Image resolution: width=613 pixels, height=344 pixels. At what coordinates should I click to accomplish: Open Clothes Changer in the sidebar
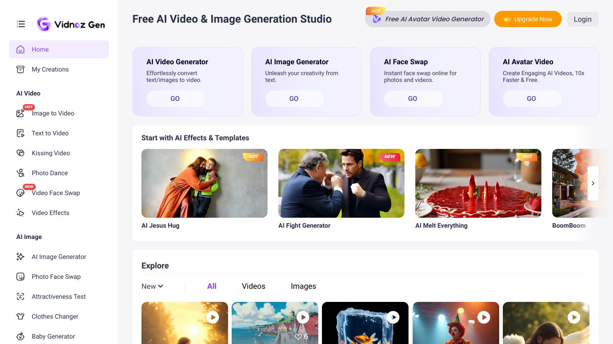[59, 316]
